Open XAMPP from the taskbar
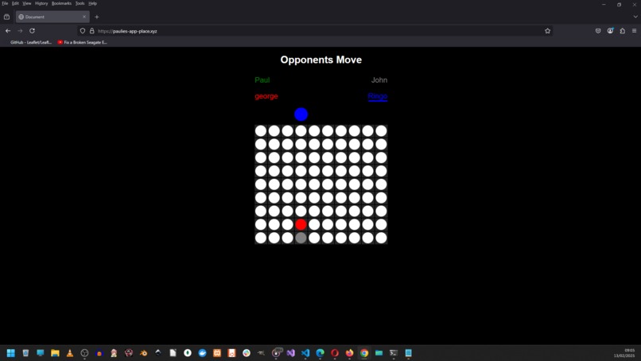Screen dimensions: 641x361 pos(217,353)
